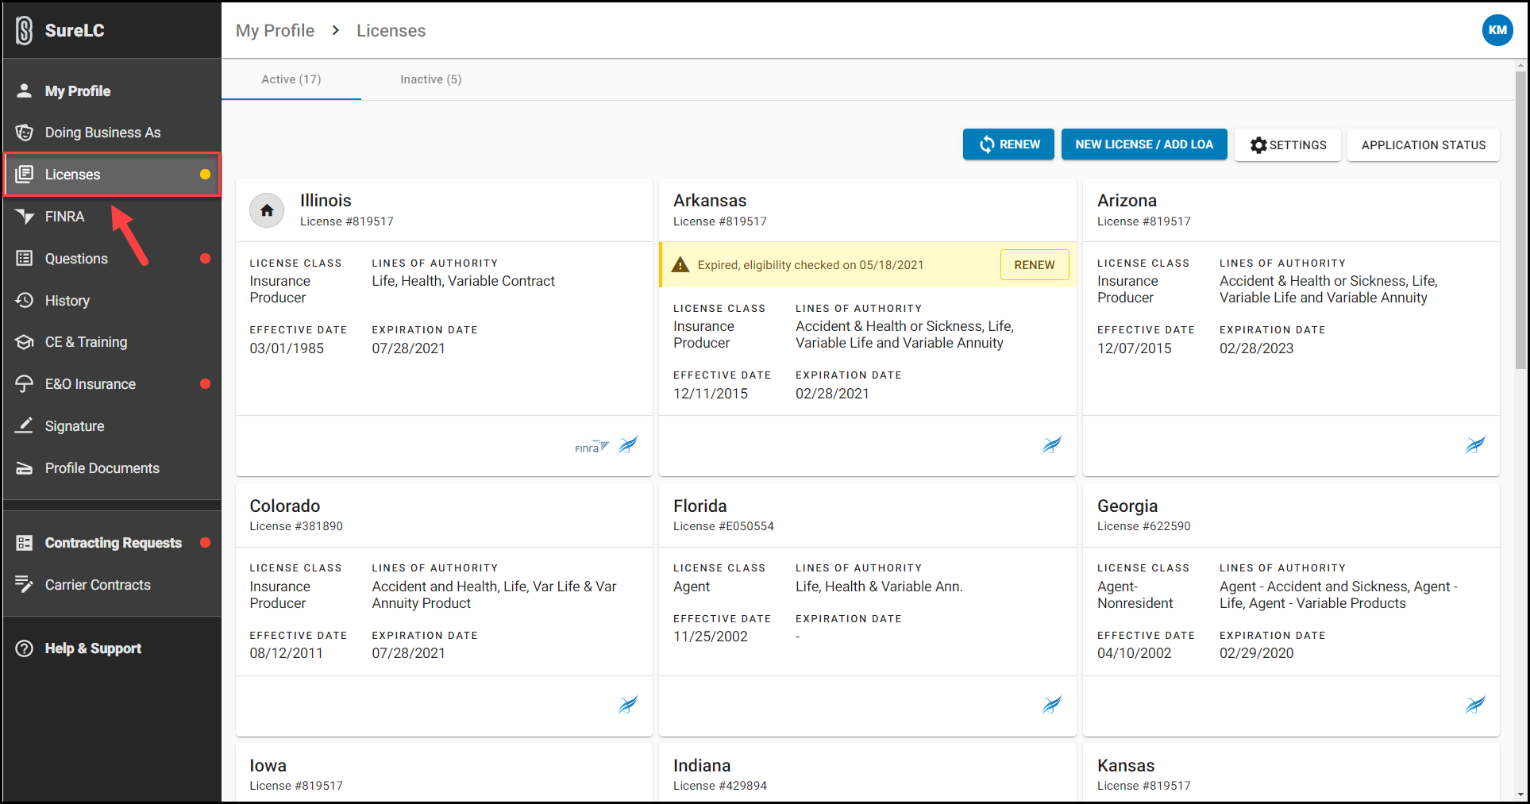Click the FINRA logo on Illinois card
The image size is (1530, 804).
(x=592, y=447)
